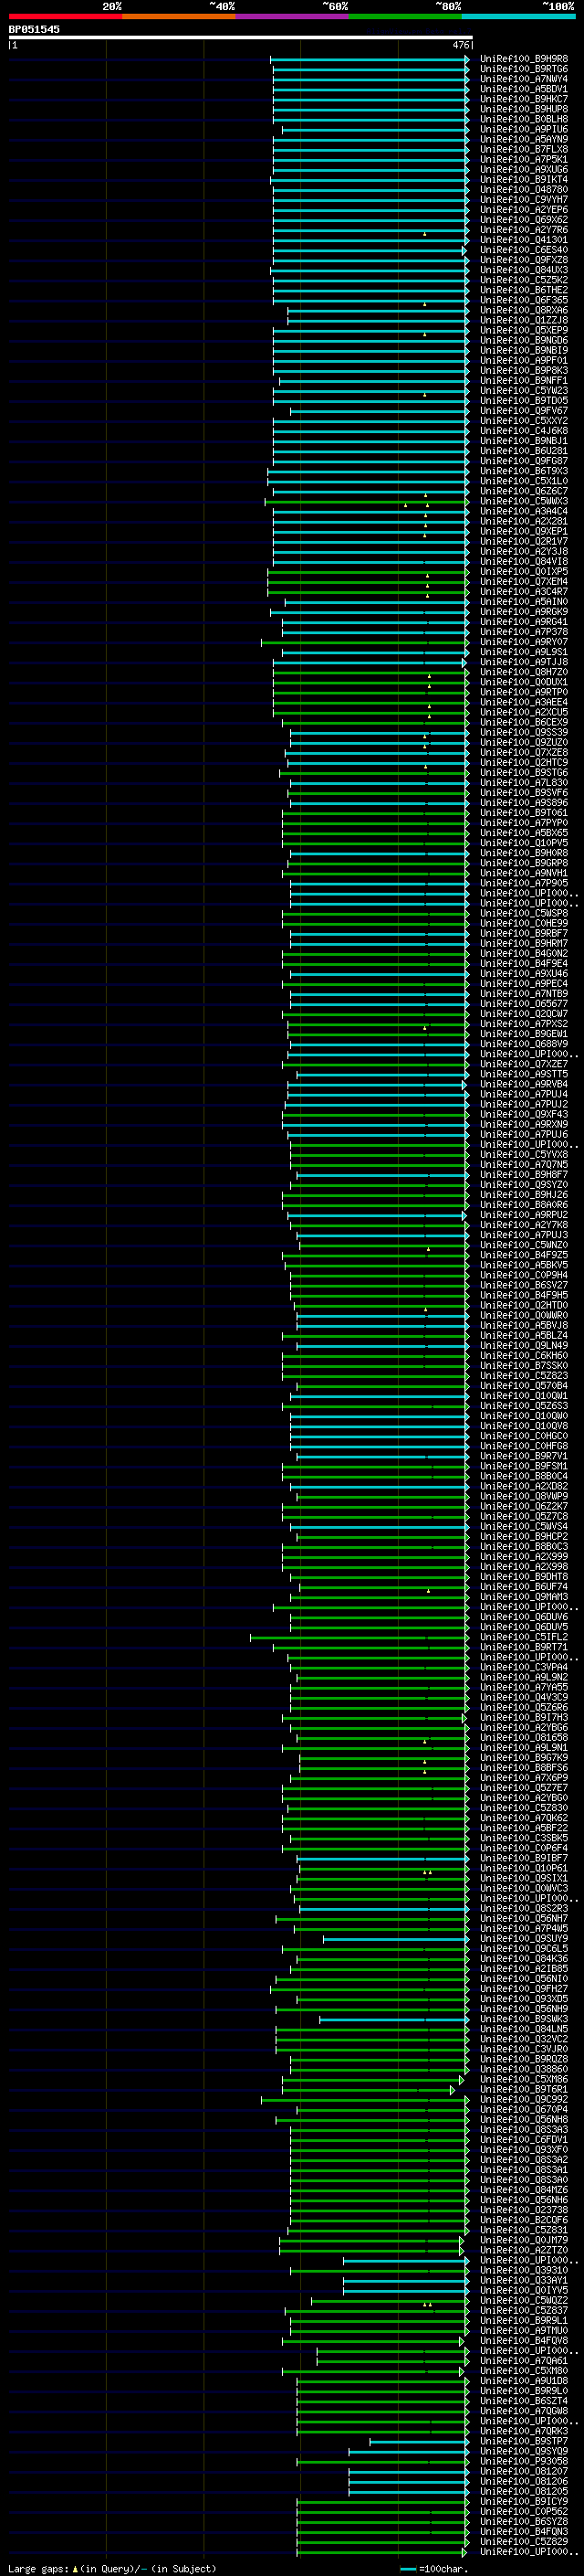Select hit UniRef100_C6KH60
The width and height of the screenshot is (584, 2576).
pos(524,1355)
